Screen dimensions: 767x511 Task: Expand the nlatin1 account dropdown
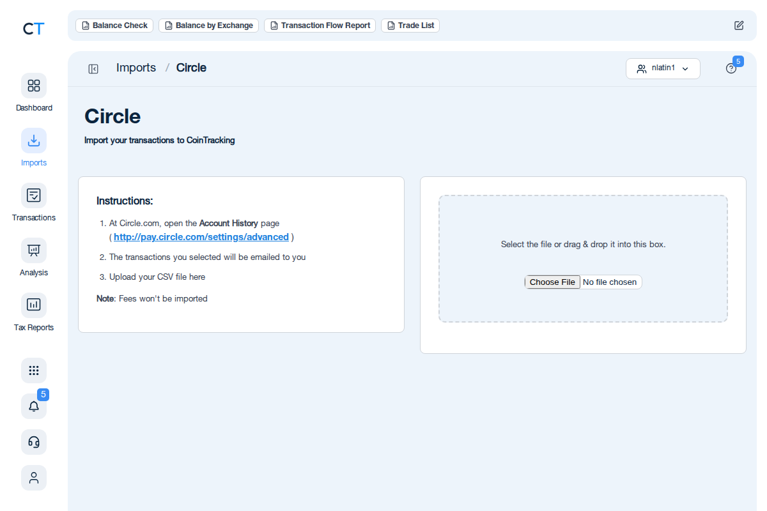[x=663, y=68]
